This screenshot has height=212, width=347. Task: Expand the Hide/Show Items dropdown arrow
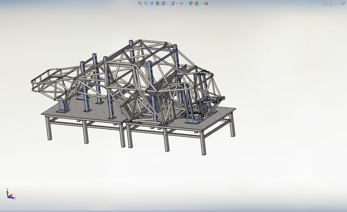(186, 4)
